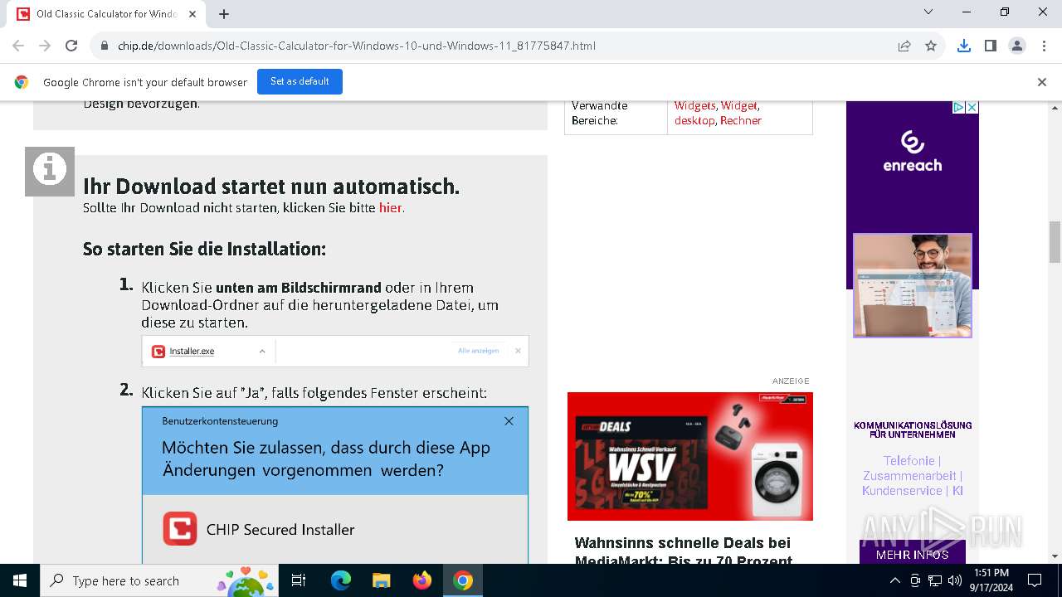Click the 'Verwandte Bereiche:' table label
1062x597 pixels.
[599, 113]
